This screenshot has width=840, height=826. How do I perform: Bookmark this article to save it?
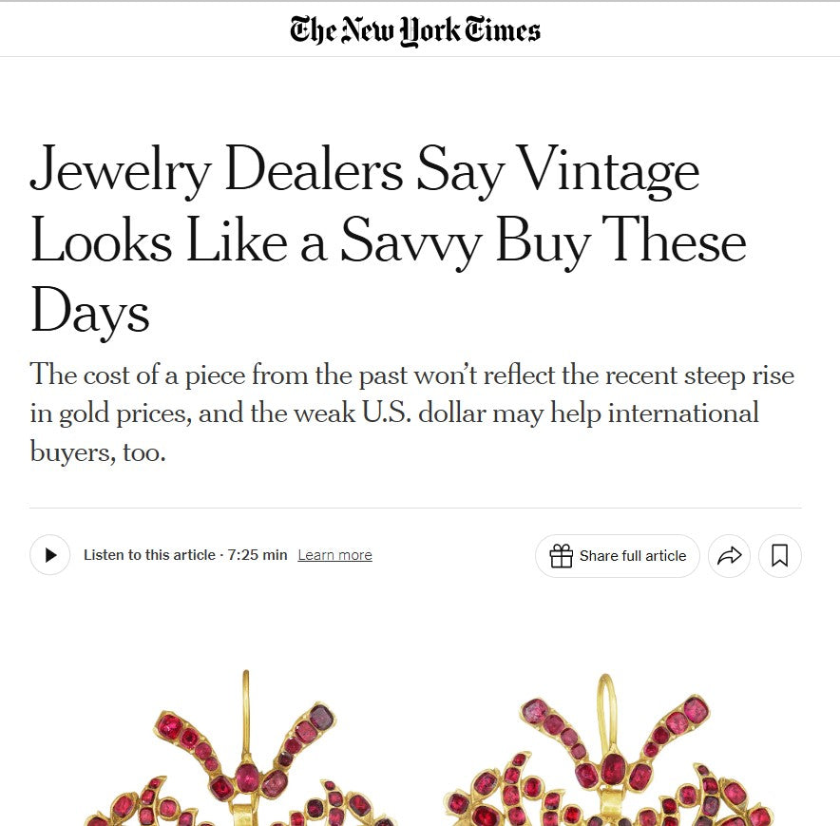tap(779, 556)
